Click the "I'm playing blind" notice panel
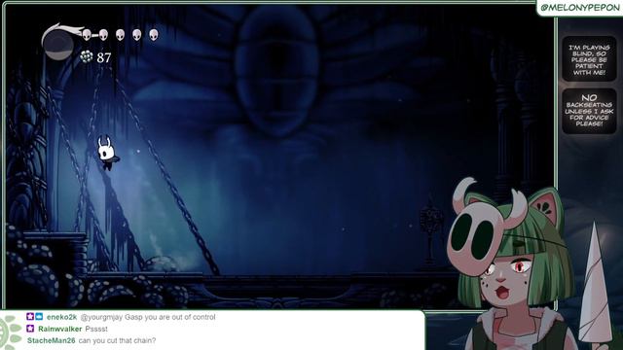The height and width of the screenshot is (350, 623). (589, 59)
